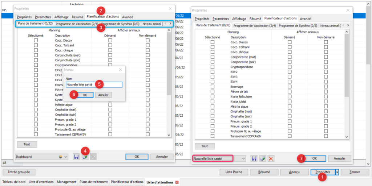This screenshot has height=186, width=372.
Task: Close the Liste d'attentions tab with red X
Action: point(177,182)
